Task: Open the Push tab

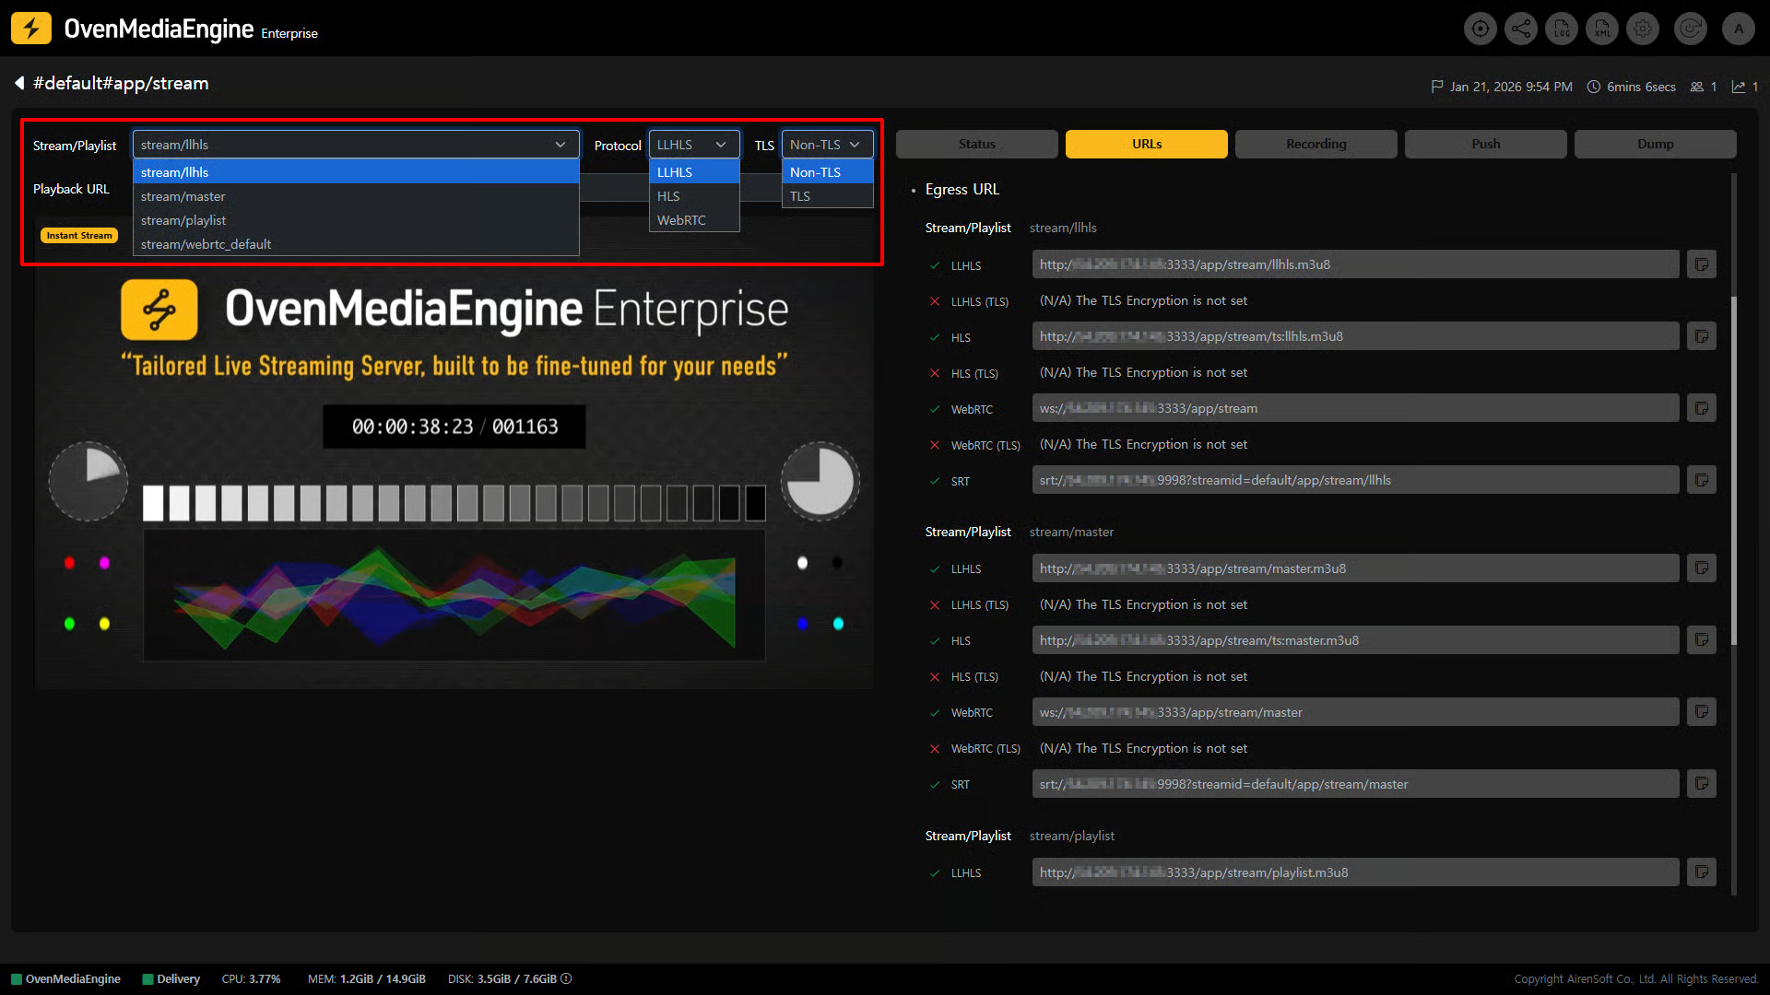Action: [x=1485, y=144]
